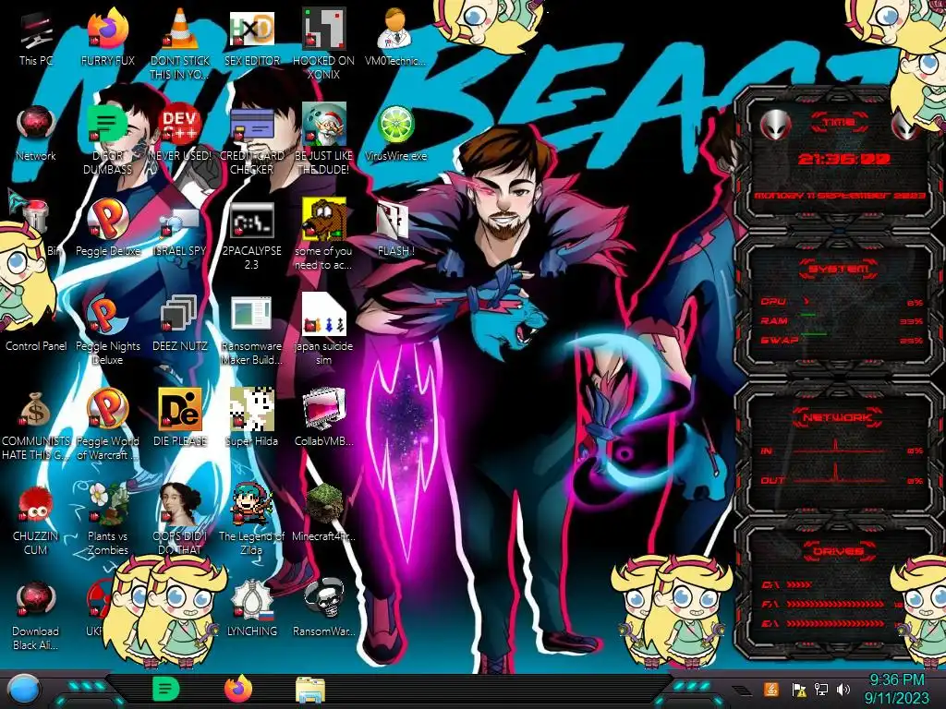Click the volume speaker tray icon
Screen dimensions: 946x709
pyautogui.click(x=843, y=689)
